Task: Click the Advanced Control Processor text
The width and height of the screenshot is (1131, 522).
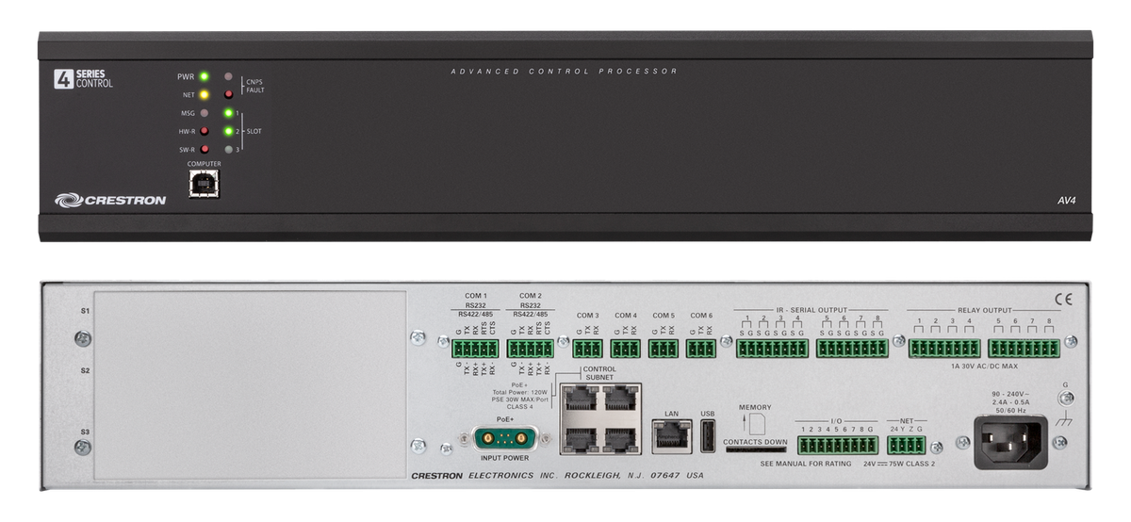Action: 564,72
